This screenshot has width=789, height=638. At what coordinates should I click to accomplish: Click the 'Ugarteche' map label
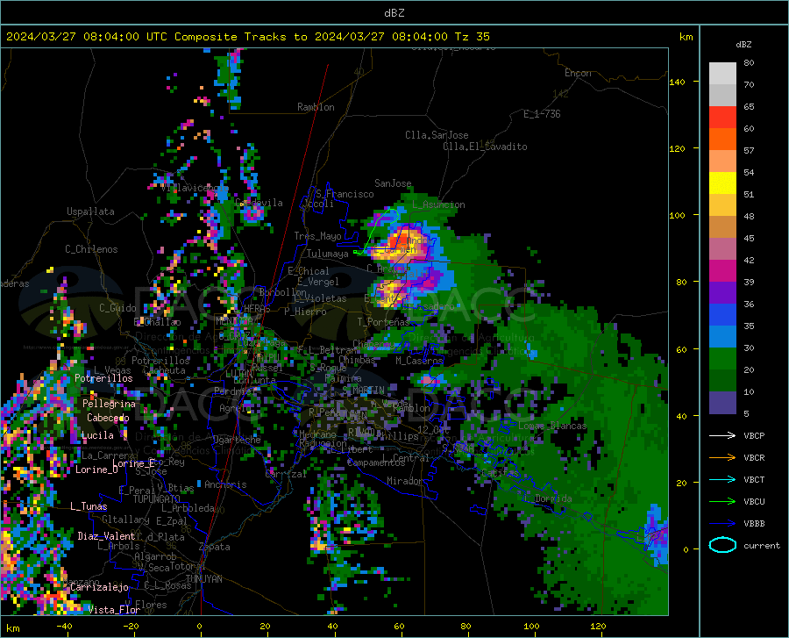[237, 440]
